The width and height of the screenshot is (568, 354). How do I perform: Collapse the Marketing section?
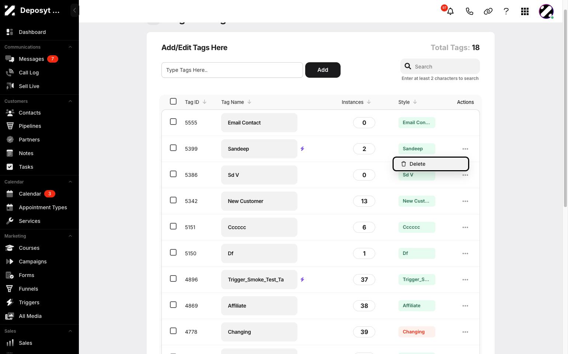[x=70, y=236]
